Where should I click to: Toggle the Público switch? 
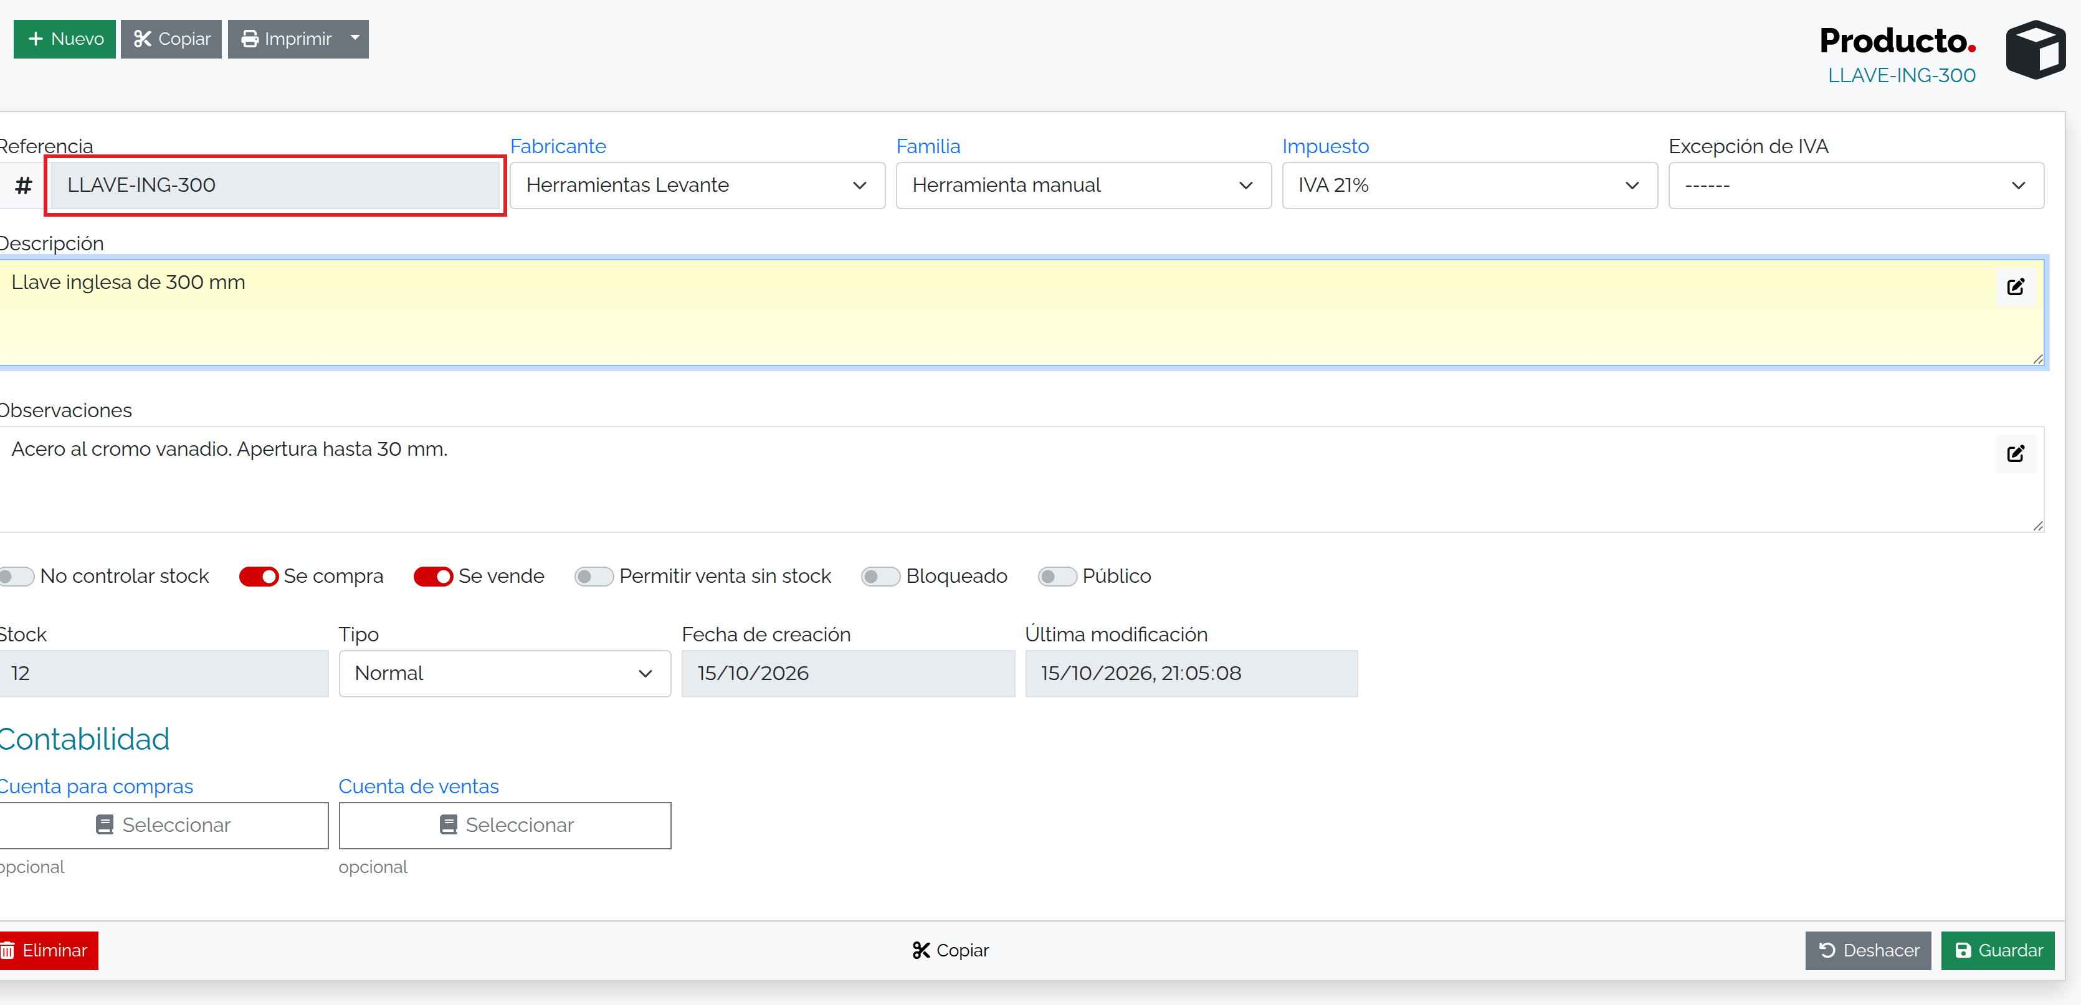tap(1057, 577)
